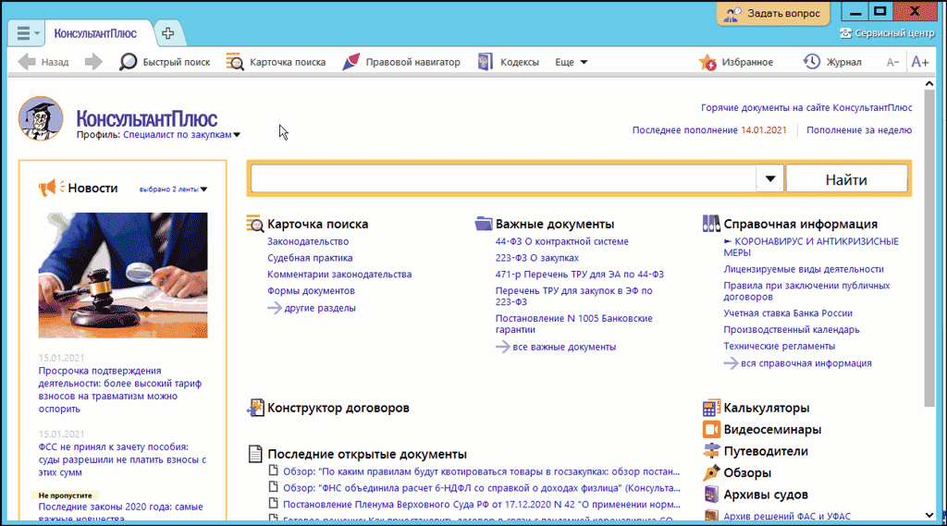Screen dimensions: 947x526
Task: Open Пополнение за неделю link
Action: coord(859,129)
